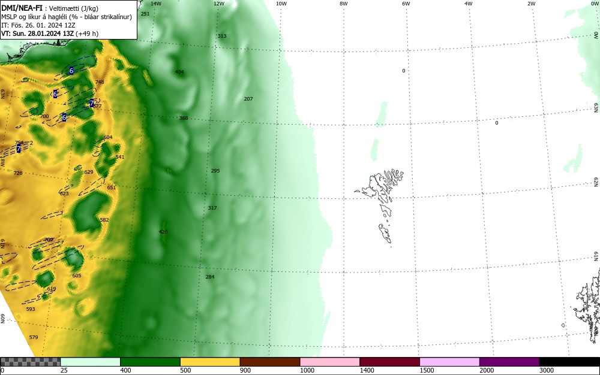Click the CAPE value 207
Image resolution: width=600 pixels, height=375 pixels.
pyautogui.click(x=248, y=99)
